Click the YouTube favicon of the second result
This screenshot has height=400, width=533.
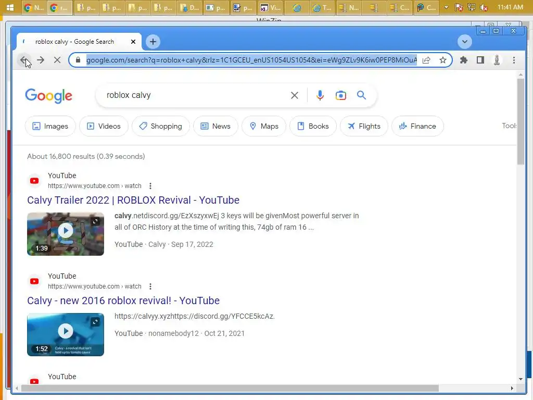[34, 281]
